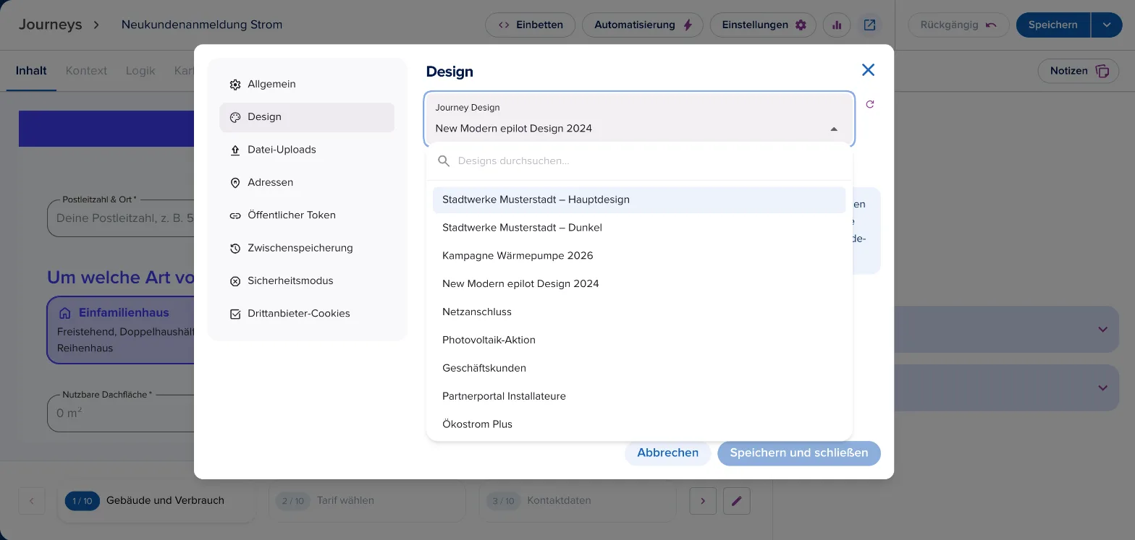Switch to the Kontext tab
Screen dimensions: 1135x540
[86, 71]
